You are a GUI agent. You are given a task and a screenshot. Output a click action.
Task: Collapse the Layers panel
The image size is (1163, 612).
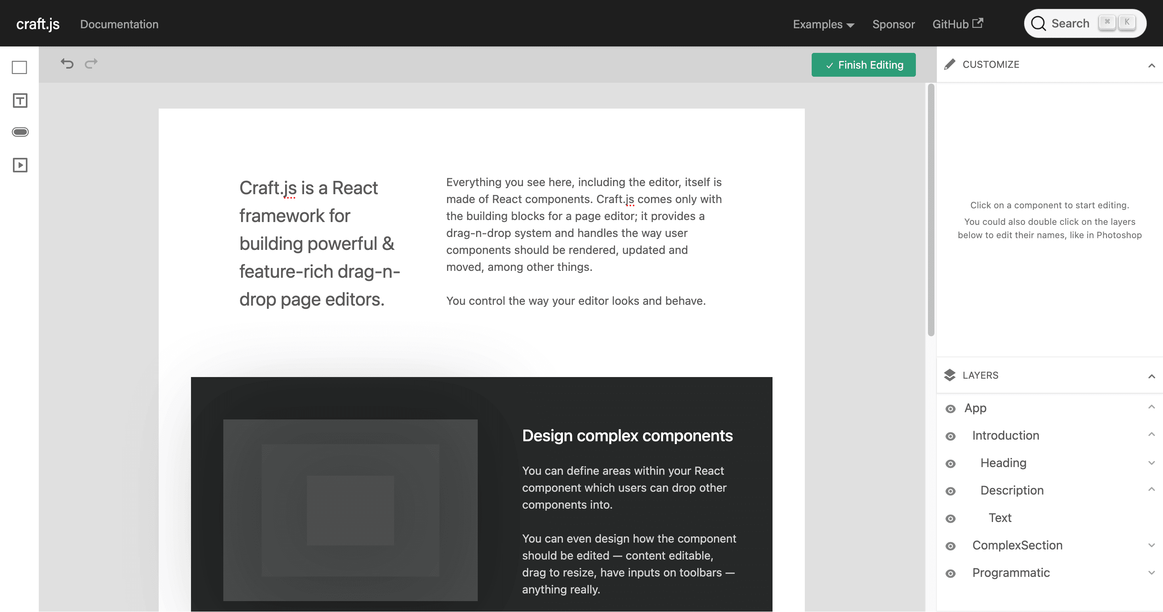[x=1151, y=376]
